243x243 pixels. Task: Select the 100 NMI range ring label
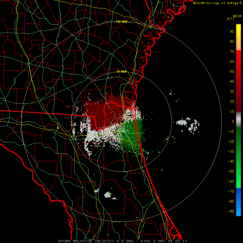tap(122, 22)
